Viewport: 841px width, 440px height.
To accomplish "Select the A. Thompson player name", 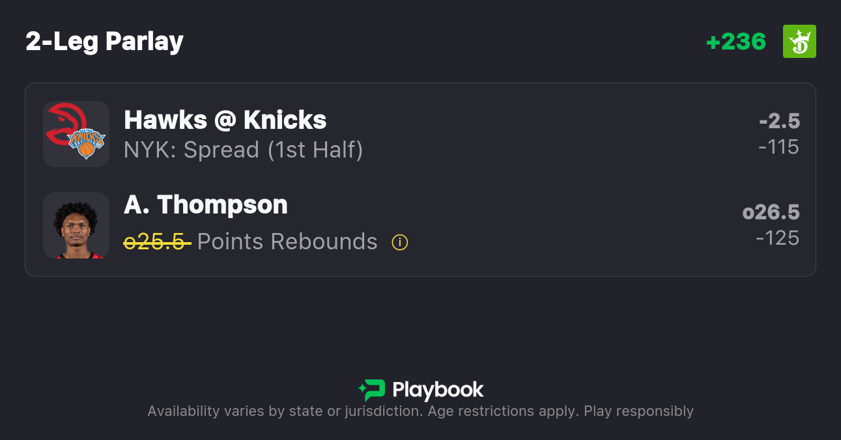I will point(205,204).
